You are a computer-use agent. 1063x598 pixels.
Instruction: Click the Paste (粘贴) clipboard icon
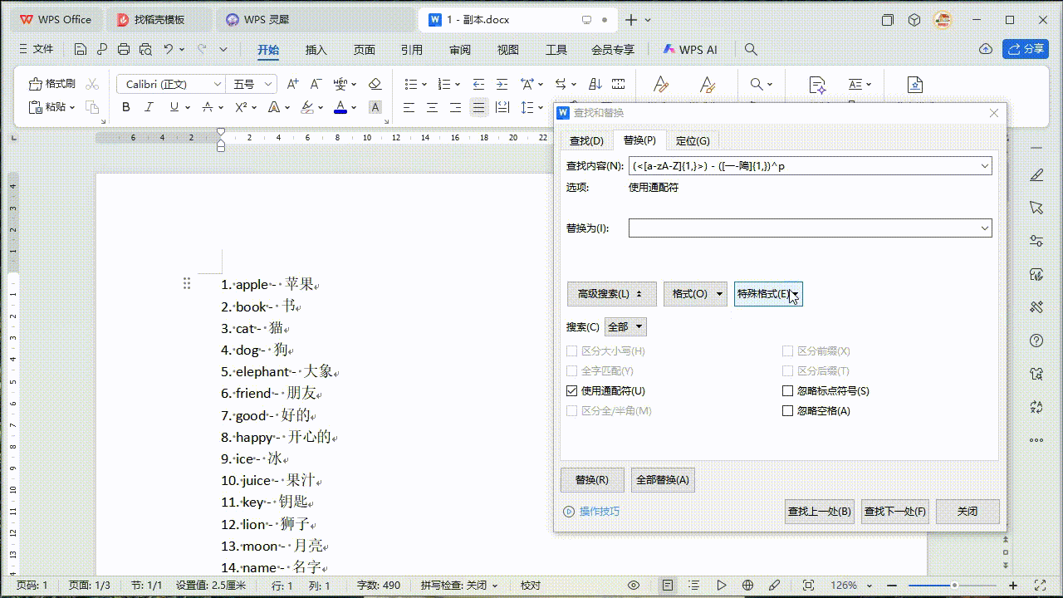pos(36,107)
